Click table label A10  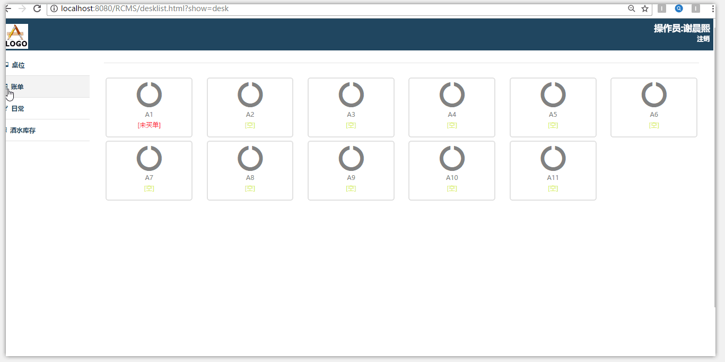click(452, 178)
